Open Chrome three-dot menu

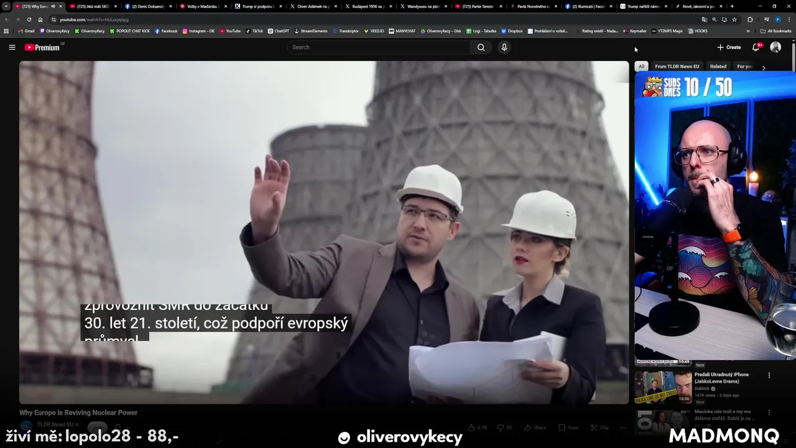pos(789,19)
